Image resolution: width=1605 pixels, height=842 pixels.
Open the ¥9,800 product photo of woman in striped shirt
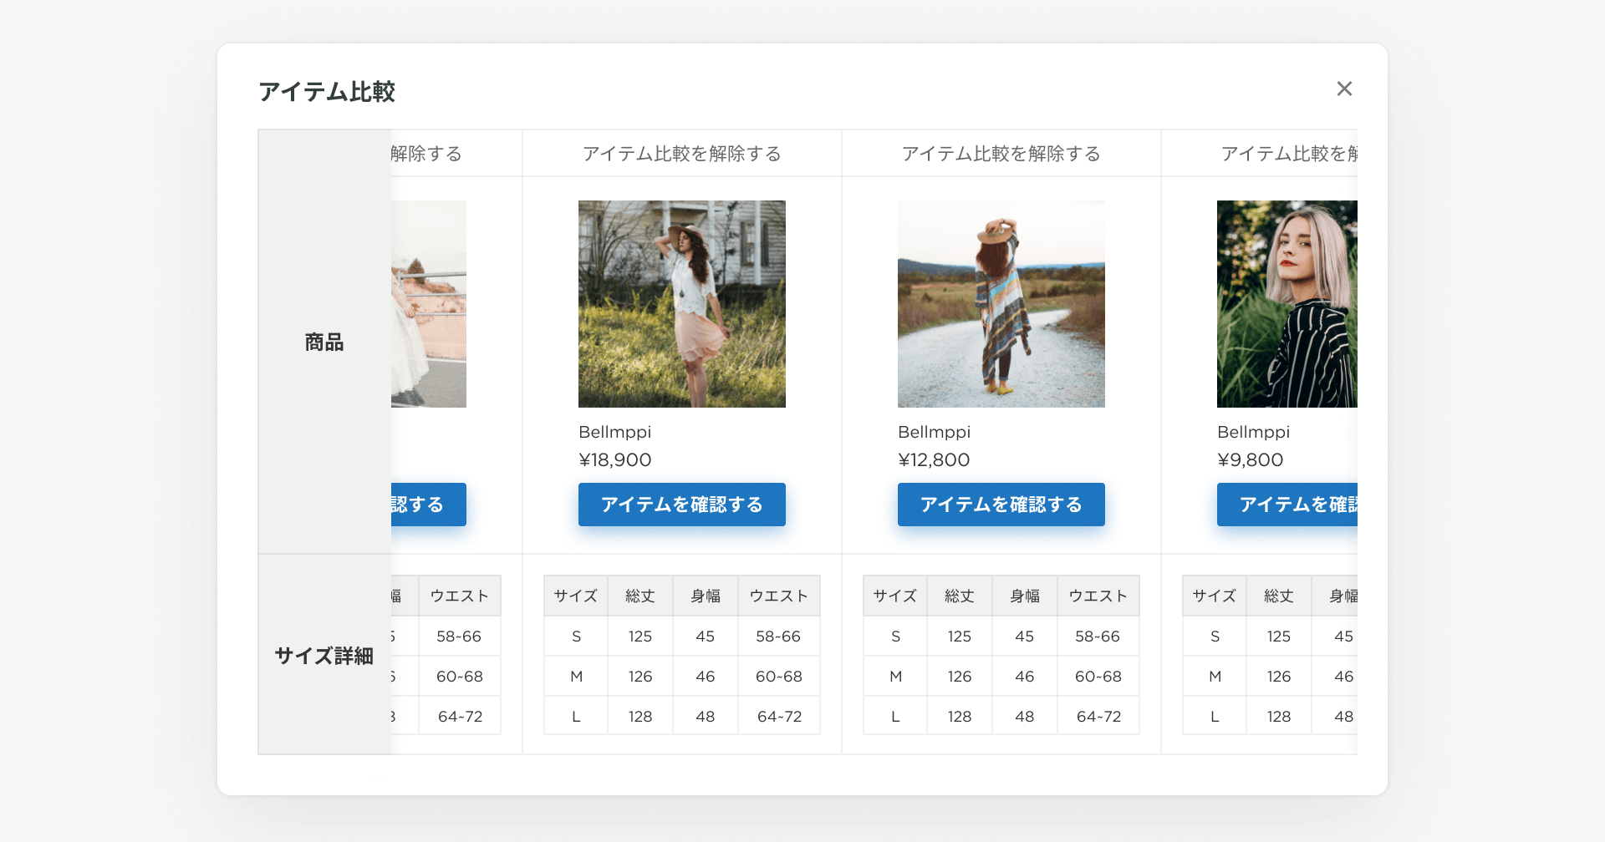[1287, 304]
